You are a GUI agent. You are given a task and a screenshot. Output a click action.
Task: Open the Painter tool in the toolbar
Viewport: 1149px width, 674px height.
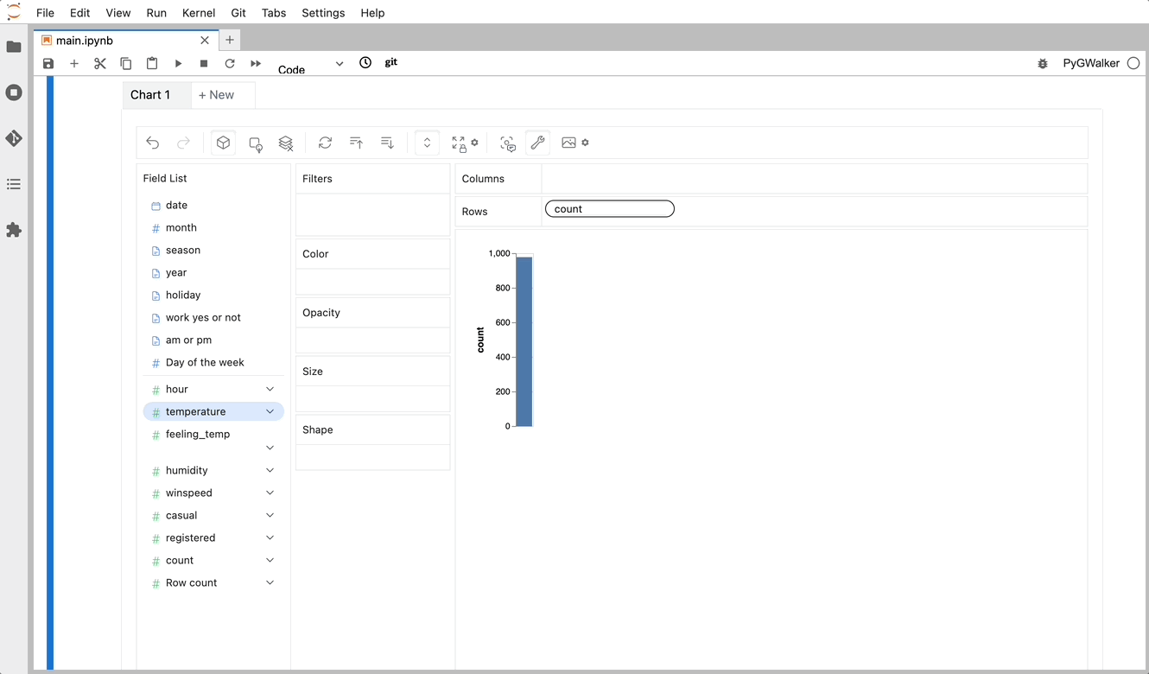pos(537,143)
